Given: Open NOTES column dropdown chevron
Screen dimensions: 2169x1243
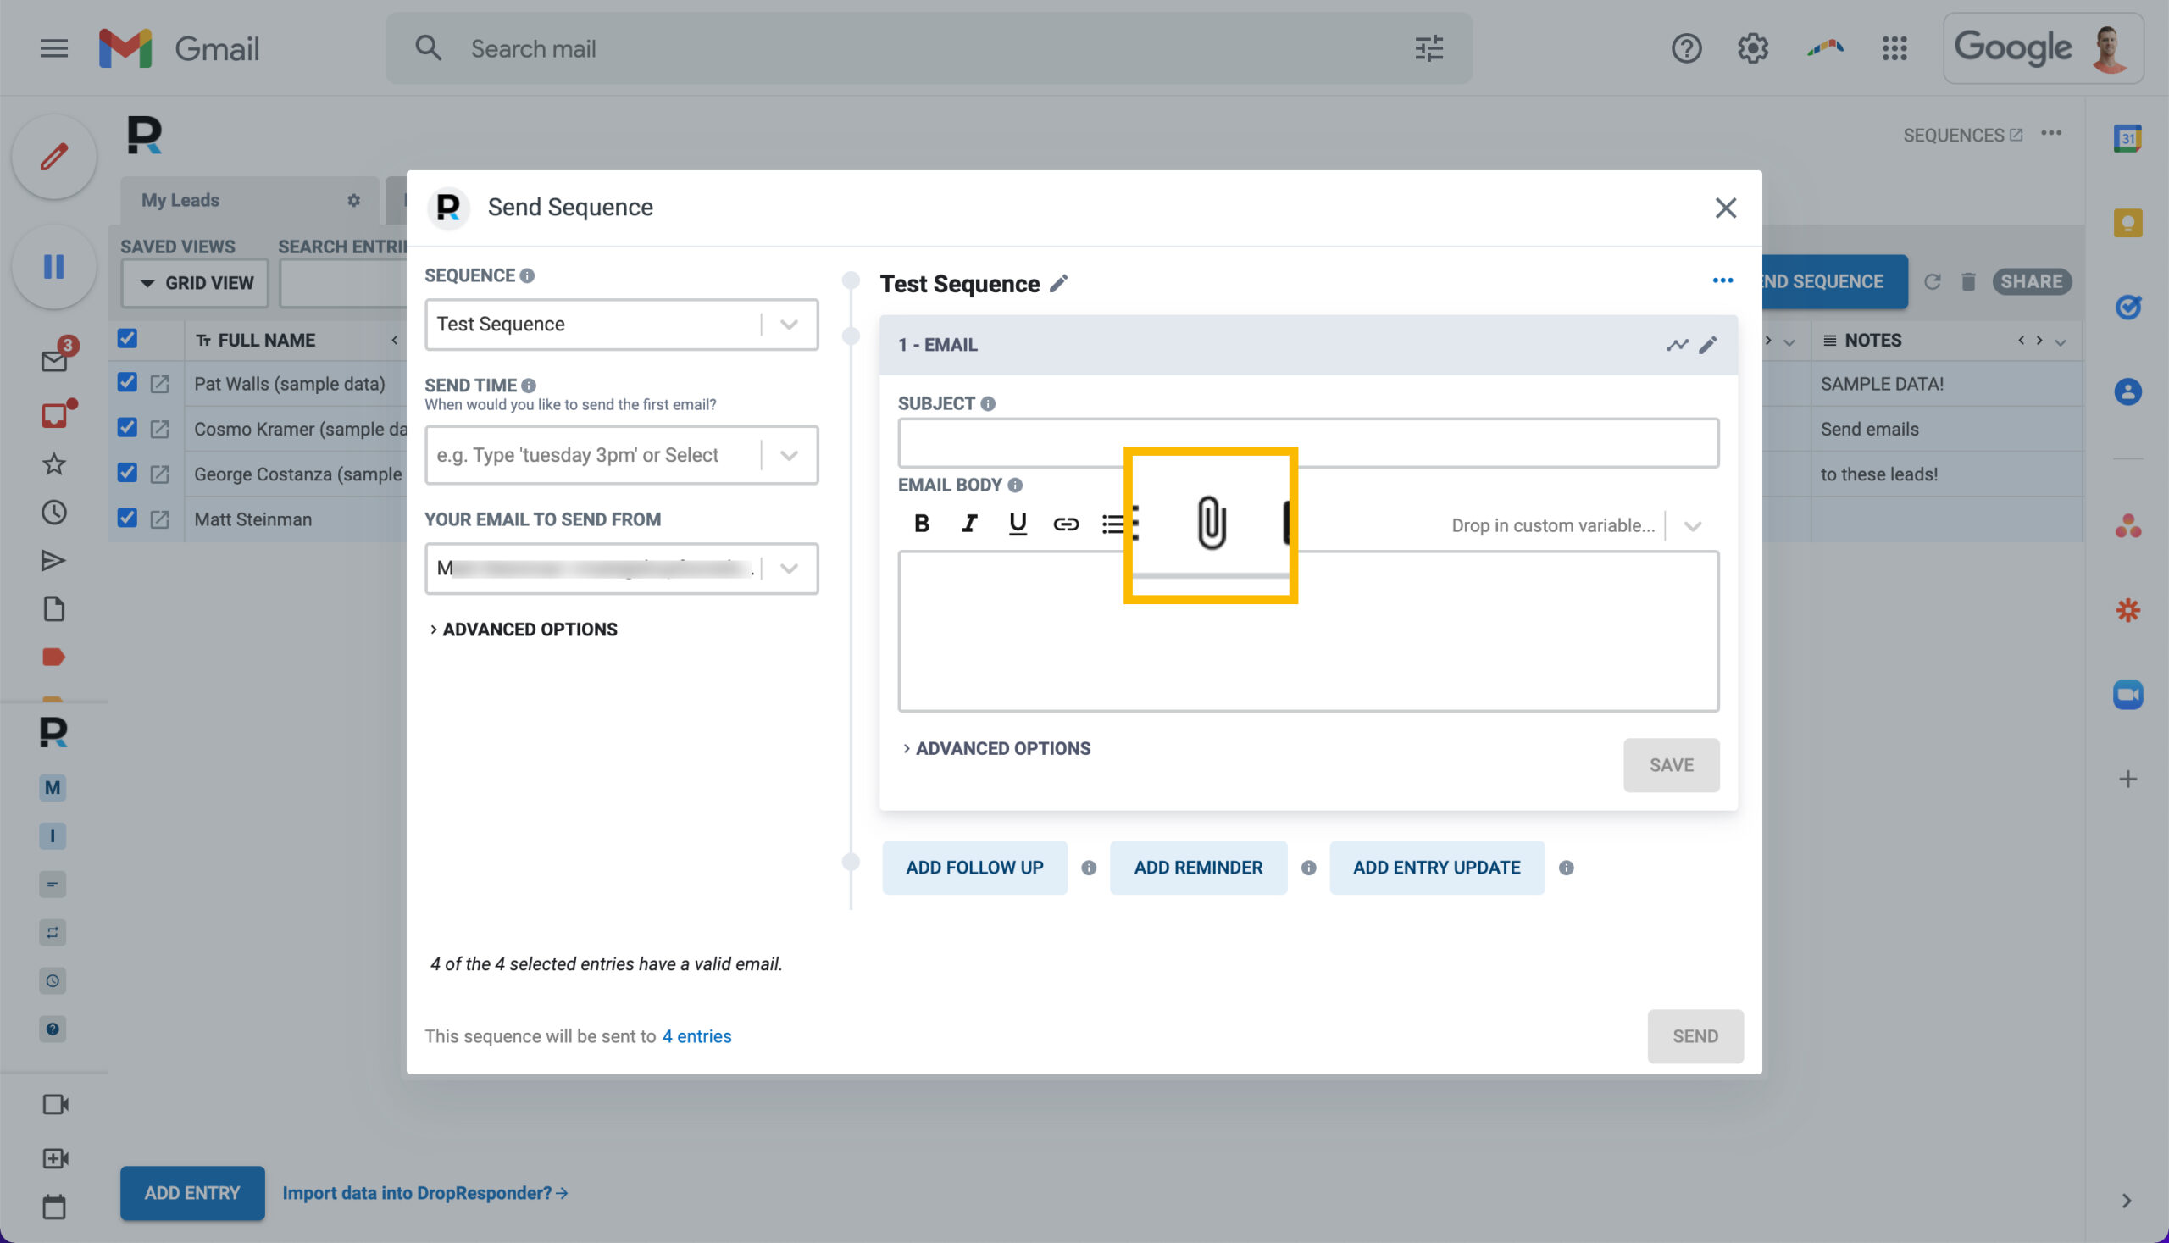Looking at the screenshot, I should 2060,342.
